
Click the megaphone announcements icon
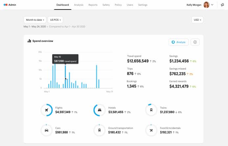pyautogui.click(x=222, y=5)
